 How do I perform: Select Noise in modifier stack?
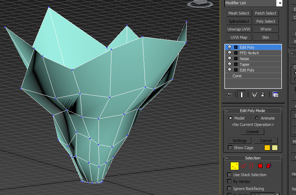(x=253, y=59)
